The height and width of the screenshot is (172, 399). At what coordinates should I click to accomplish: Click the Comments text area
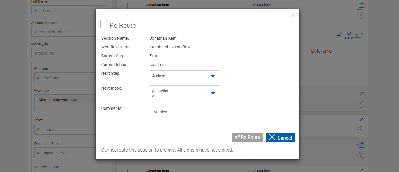(x=222, y=117)
